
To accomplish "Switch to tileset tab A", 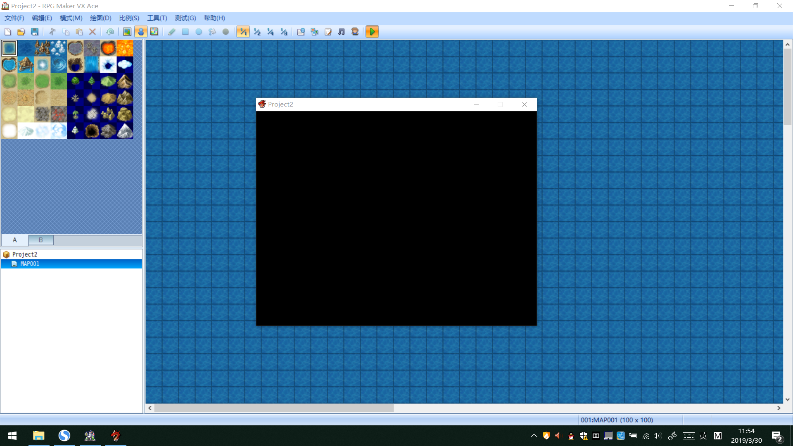I will [15, 240].
